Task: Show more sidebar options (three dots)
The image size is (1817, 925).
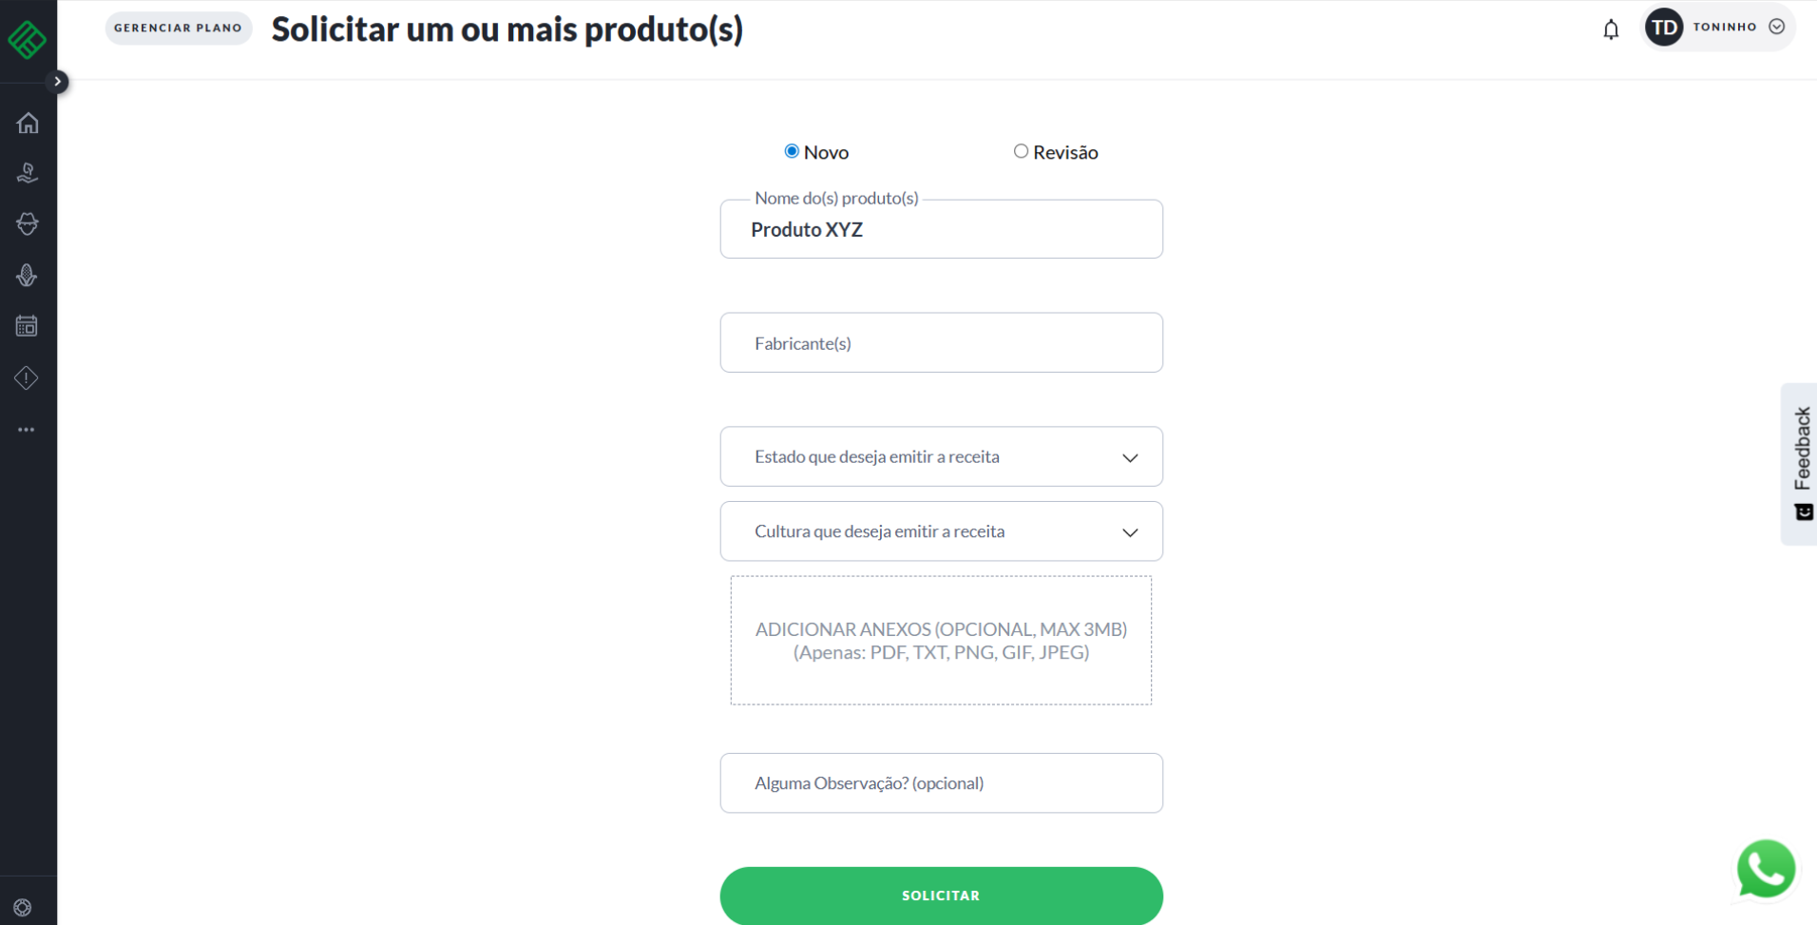Action: [x=28, y=430]
